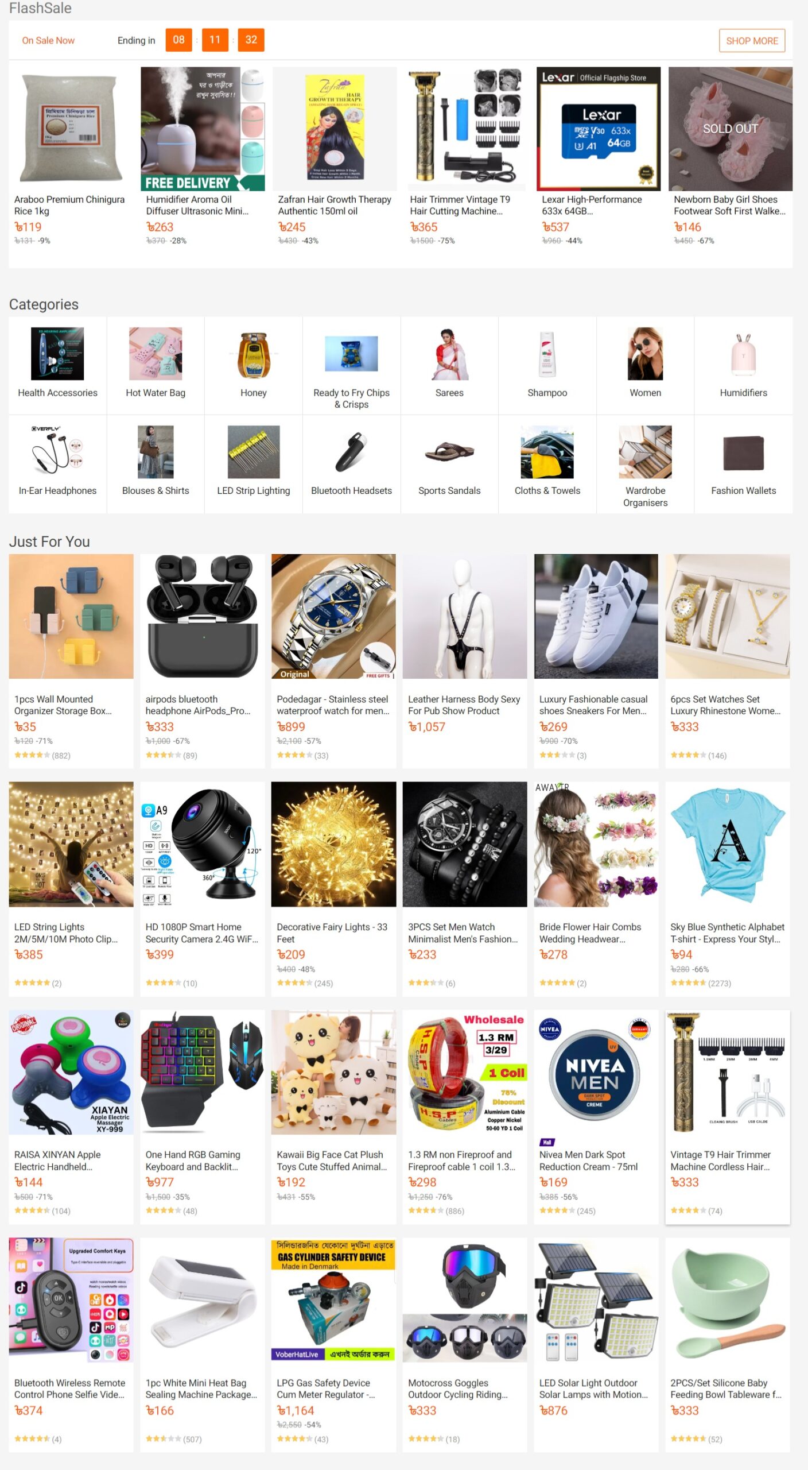Select the Hot Water Bag category icon

(156, 354)
